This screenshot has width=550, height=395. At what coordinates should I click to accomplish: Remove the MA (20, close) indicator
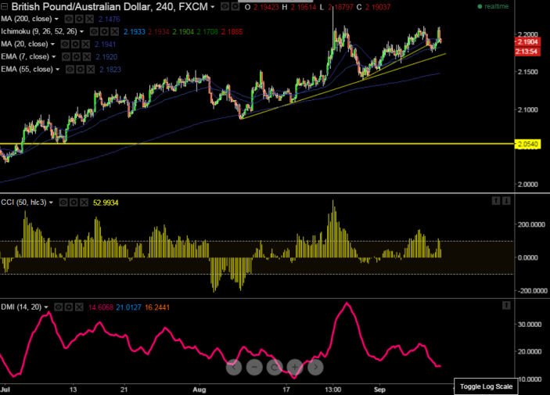[x=86, y=45]
